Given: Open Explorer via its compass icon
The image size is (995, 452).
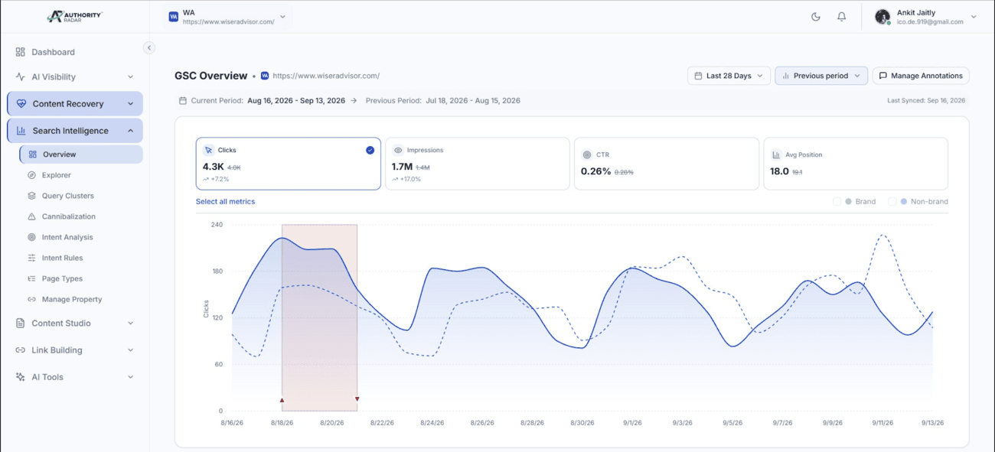Looking at the screenshot, I should (31, 175).
